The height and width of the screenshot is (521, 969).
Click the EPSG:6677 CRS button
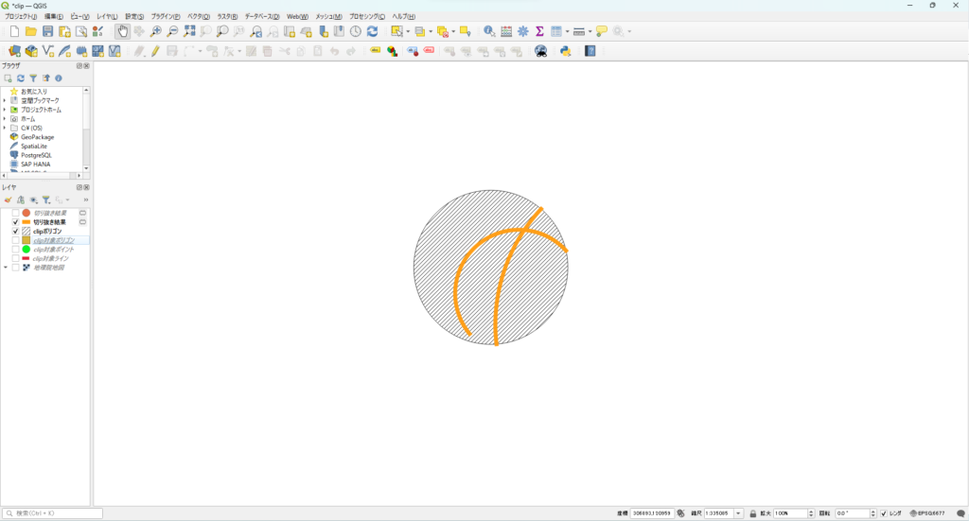[928, 513]
